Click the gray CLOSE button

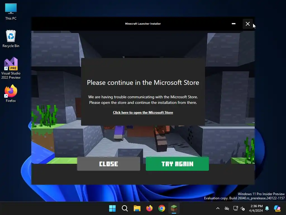click(x=109, y=164)
